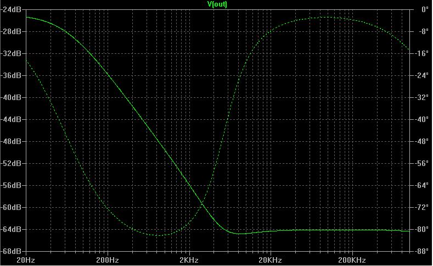This screenshot has height=266, width=433.
Task: Click the -16° phase axis label
Action: [421, 53]
